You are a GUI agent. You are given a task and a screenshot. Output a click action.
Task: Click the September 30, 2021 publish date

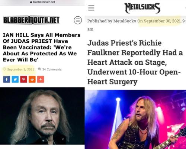[159, 21]
